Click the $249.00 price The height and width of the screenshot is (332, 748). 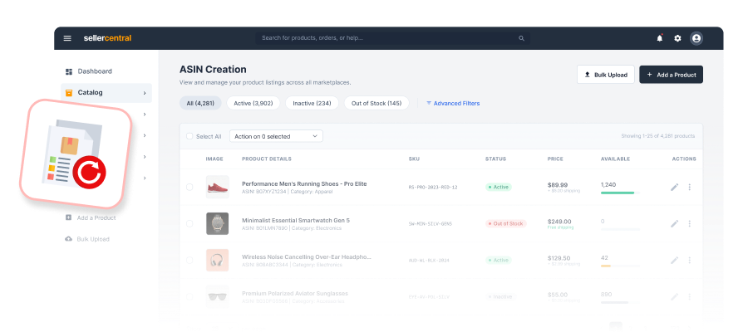tap(559, 222)
